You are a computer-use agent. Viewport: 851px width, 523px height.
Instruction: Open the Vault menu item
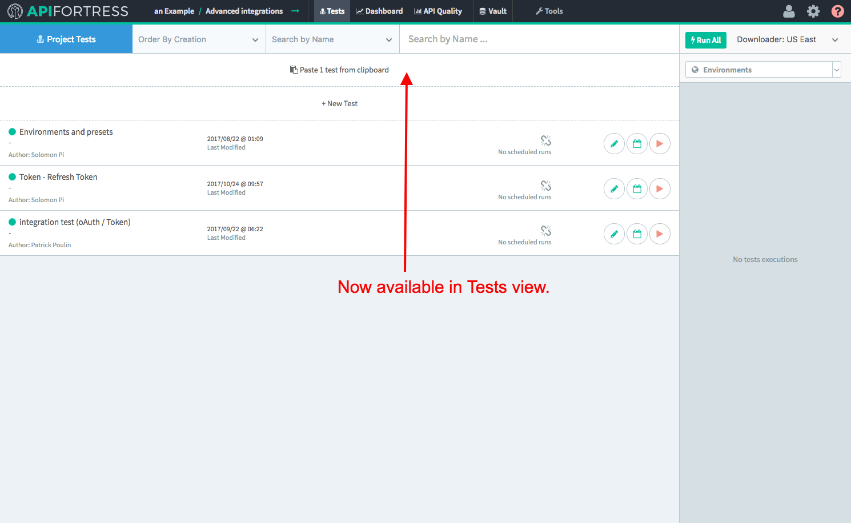493,11
